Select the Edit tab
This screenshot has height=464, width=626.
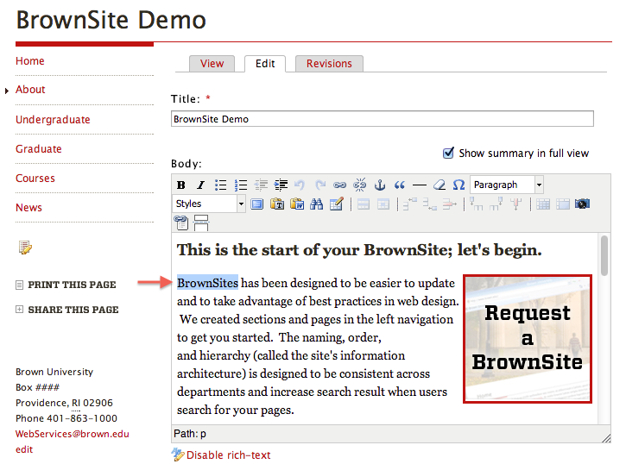coord(265,64)
